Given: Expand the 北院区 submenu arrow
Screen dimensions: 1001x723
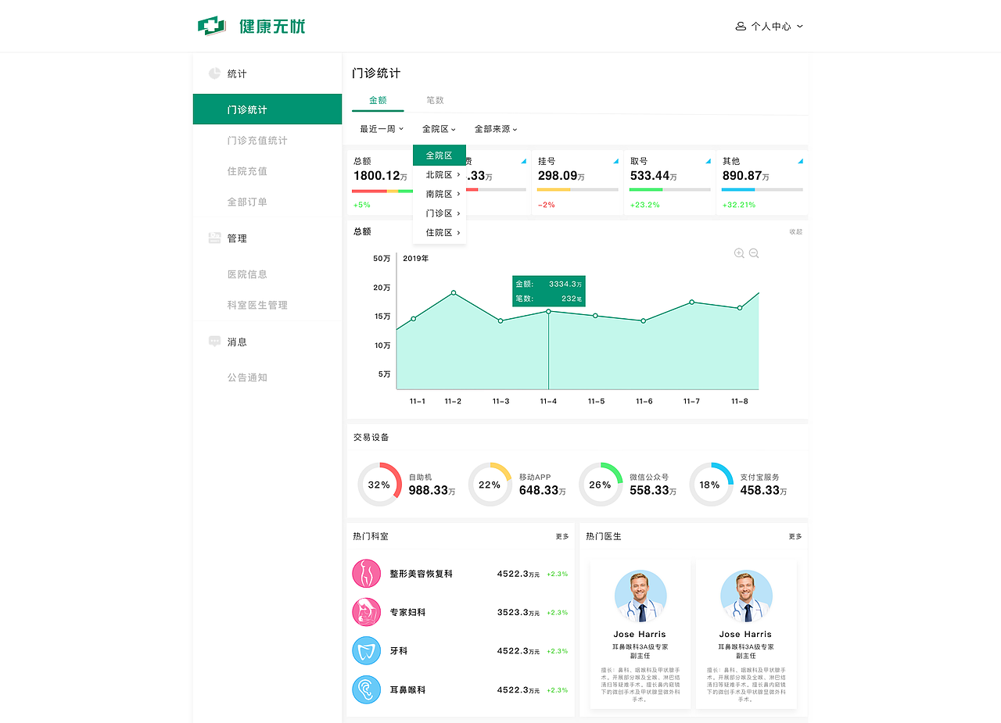Looking at the screenshot, I should [x=460, y=175].
